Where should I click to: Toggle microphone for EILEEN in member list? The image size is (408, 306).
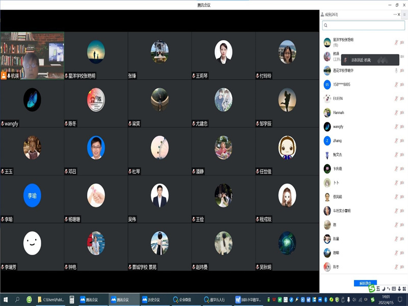coord(396,98)
